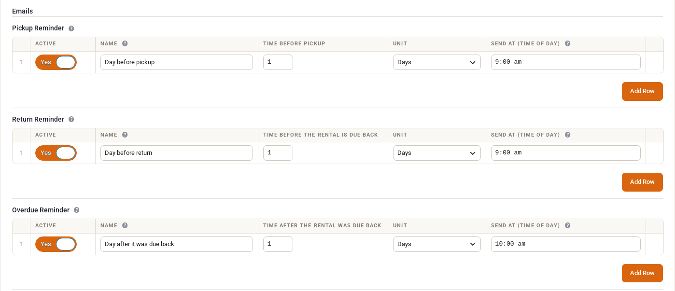This screenshot has height=291, width=675.
Task: Click the 'Day after it was due back' field
Action: click(x=177, y=244)
